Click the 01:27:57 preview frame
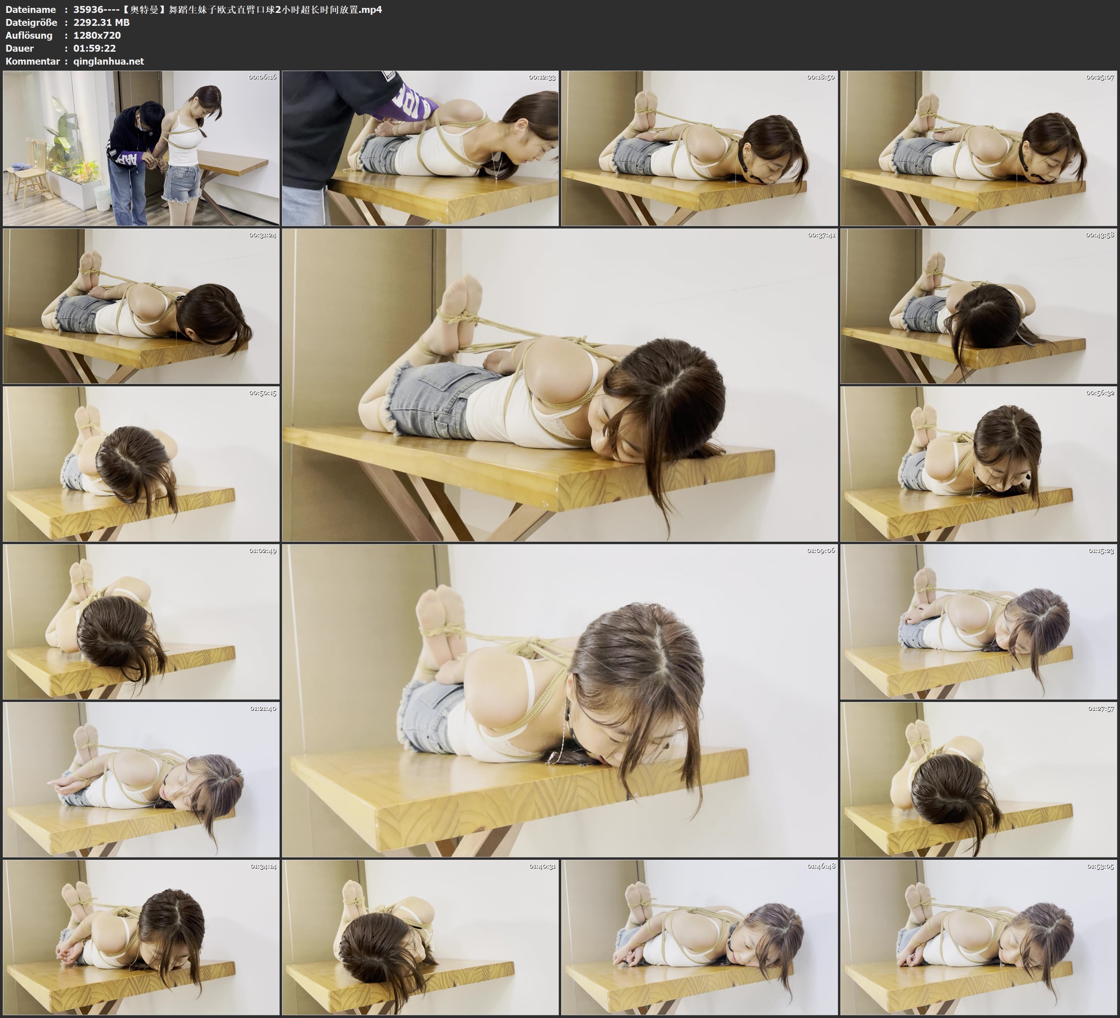 tap(978, 779)
